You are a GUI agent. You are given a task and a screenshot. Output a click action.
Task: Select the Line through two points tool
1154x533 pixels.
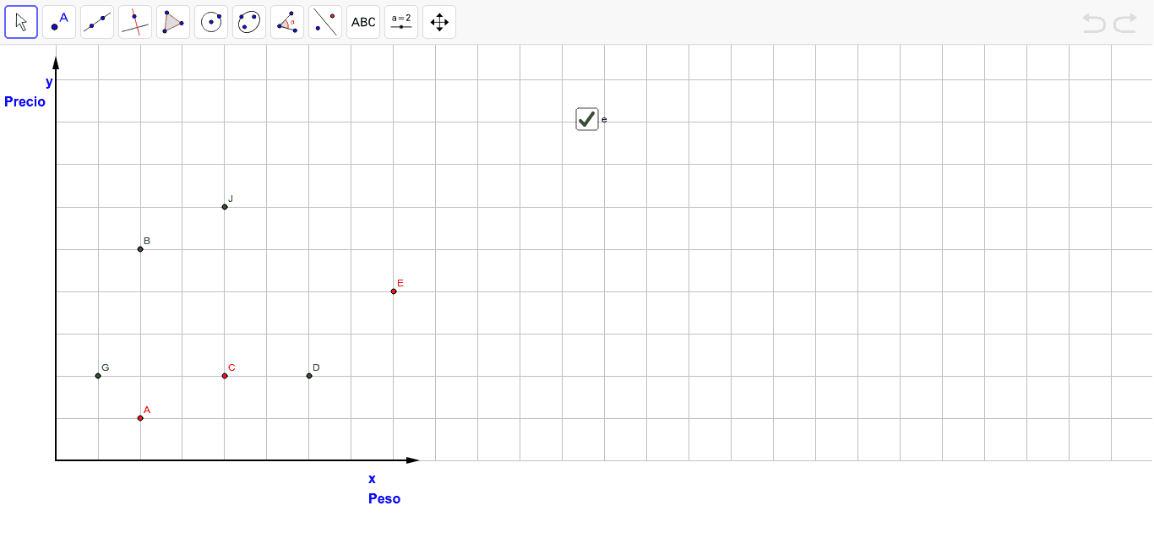click(x=97, y=22)
